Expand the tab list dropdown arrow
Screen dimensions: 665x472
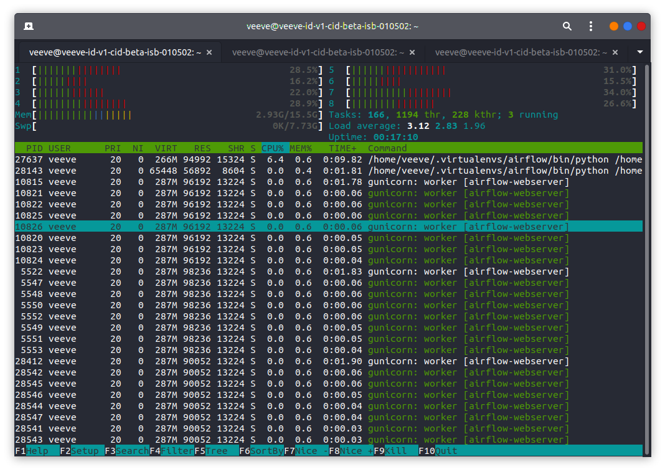pos(640,52)
